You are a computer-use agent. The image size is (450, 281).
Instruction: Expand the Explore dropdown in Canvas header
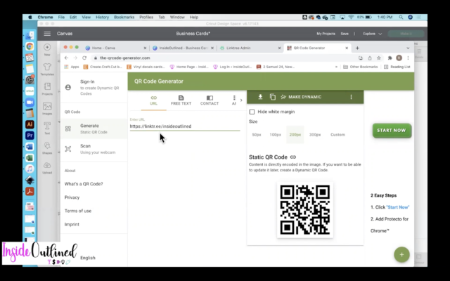[372, 33]
